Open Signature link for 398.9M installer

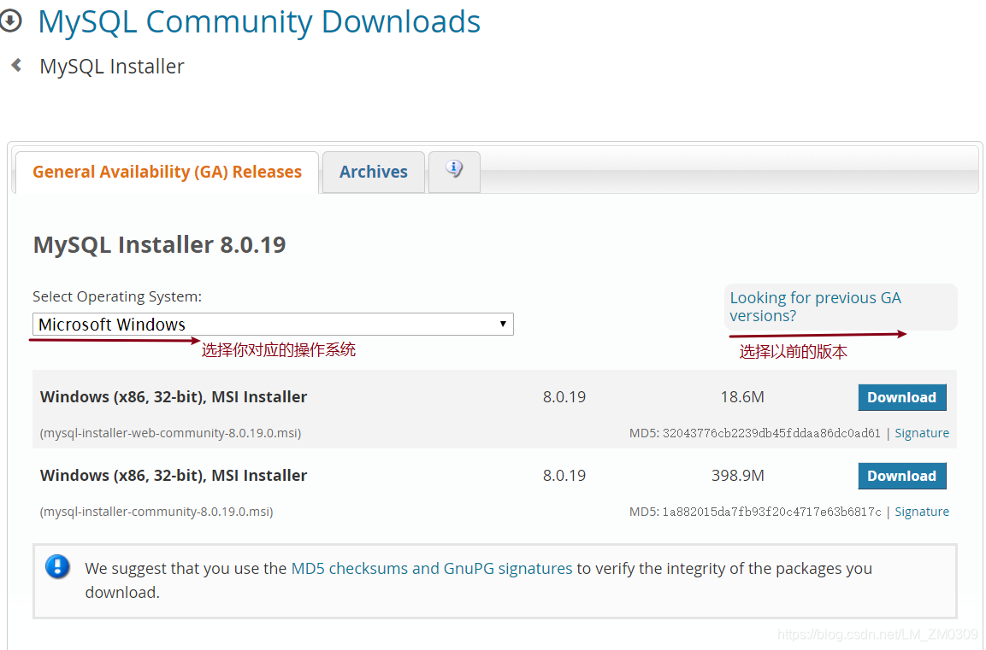[x=922, y=512]
